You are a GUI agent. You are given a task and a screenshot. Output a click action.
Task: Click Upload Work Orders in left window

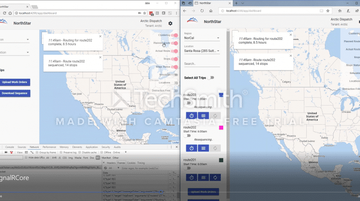14,82
